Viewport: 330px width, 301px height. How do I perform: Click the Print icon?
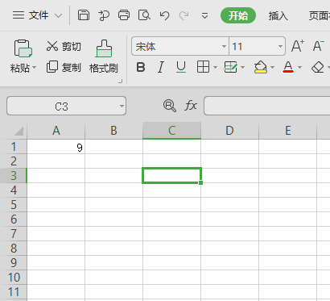coord(124,15)
